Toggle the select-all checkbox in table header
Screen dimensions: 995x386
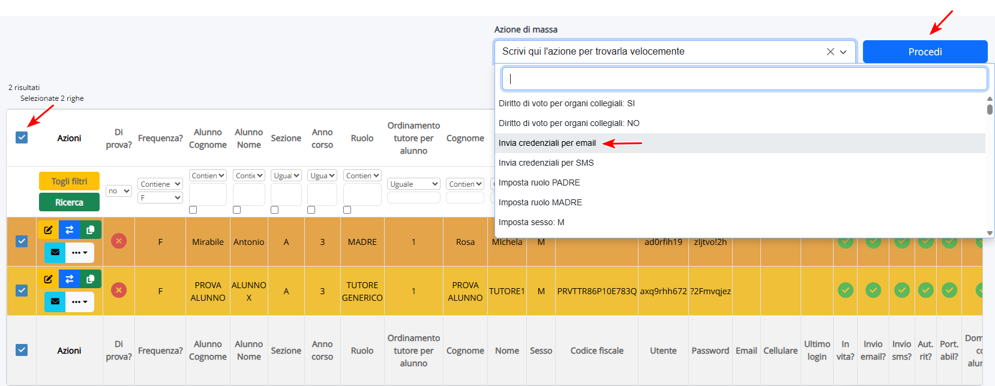(22, 137)
